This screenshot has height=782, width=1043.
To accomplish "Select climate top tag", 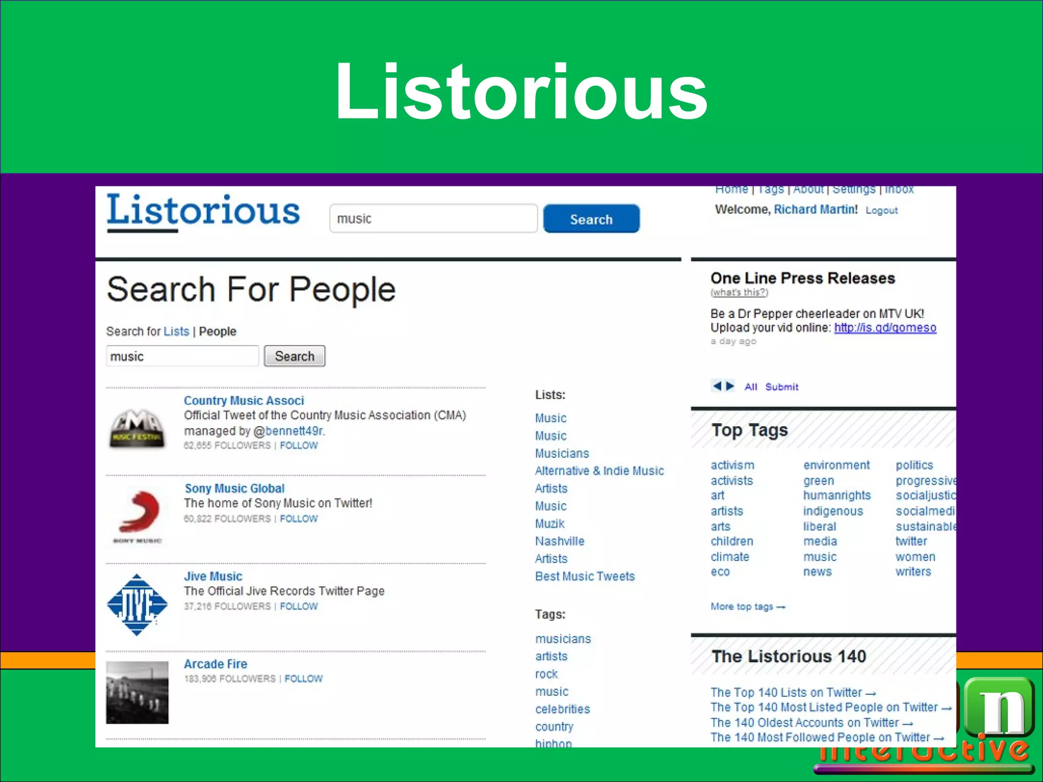I will (730, 557).
